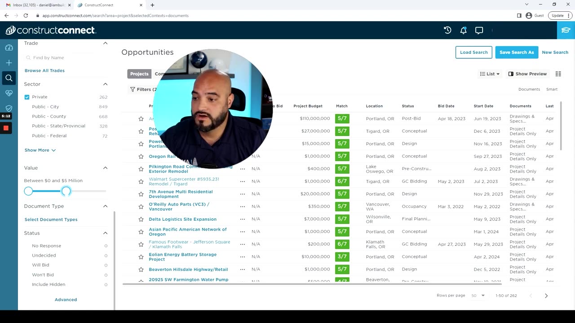Viewport: 575px width, 323px height.
Task: Click the Value slider maximum handle
Action: coord(66,191)
